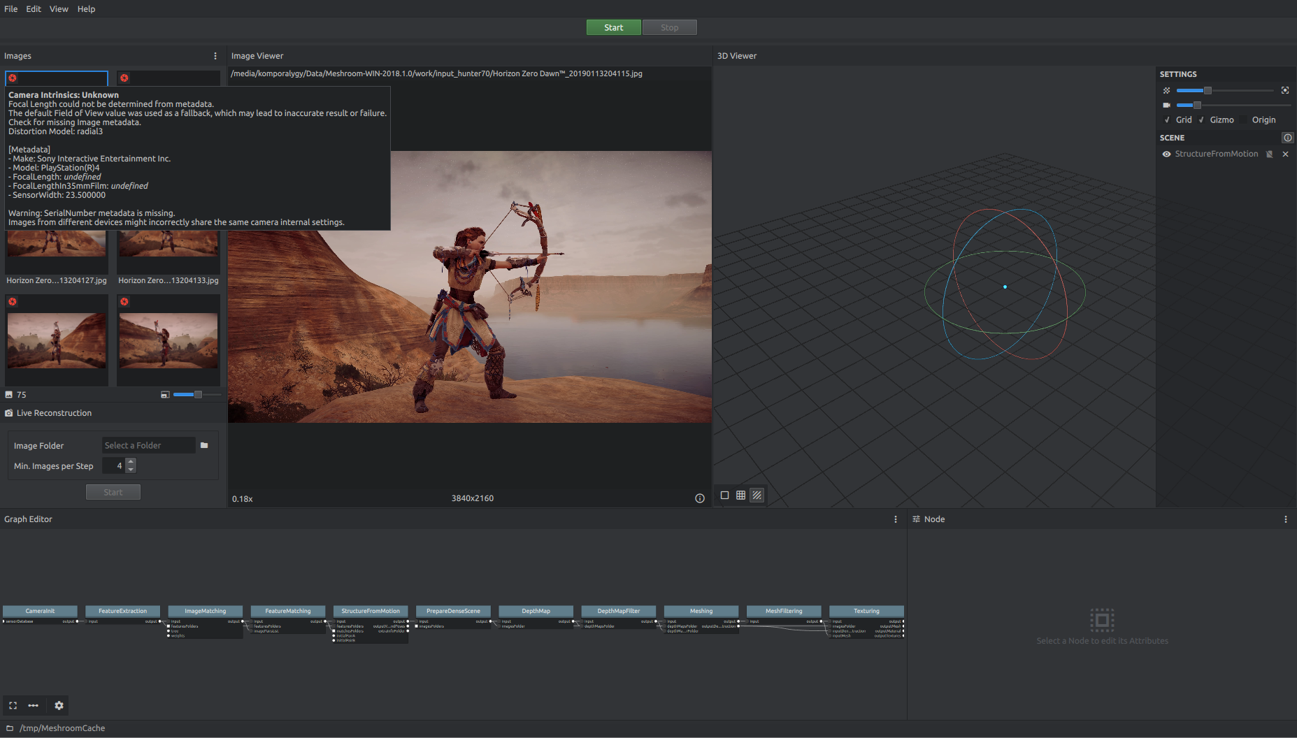Toggle image metadata info icon in Image Viewer
Viewport: 1297px width, 738px height.
(700, 498)
